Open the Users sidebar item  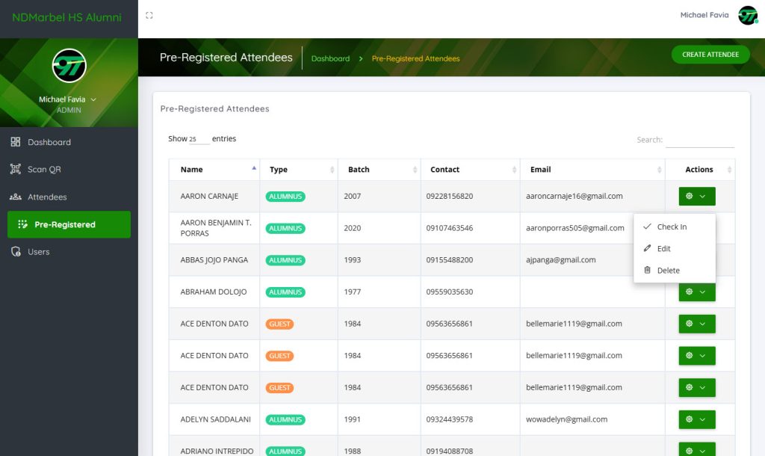coord(38,252)
